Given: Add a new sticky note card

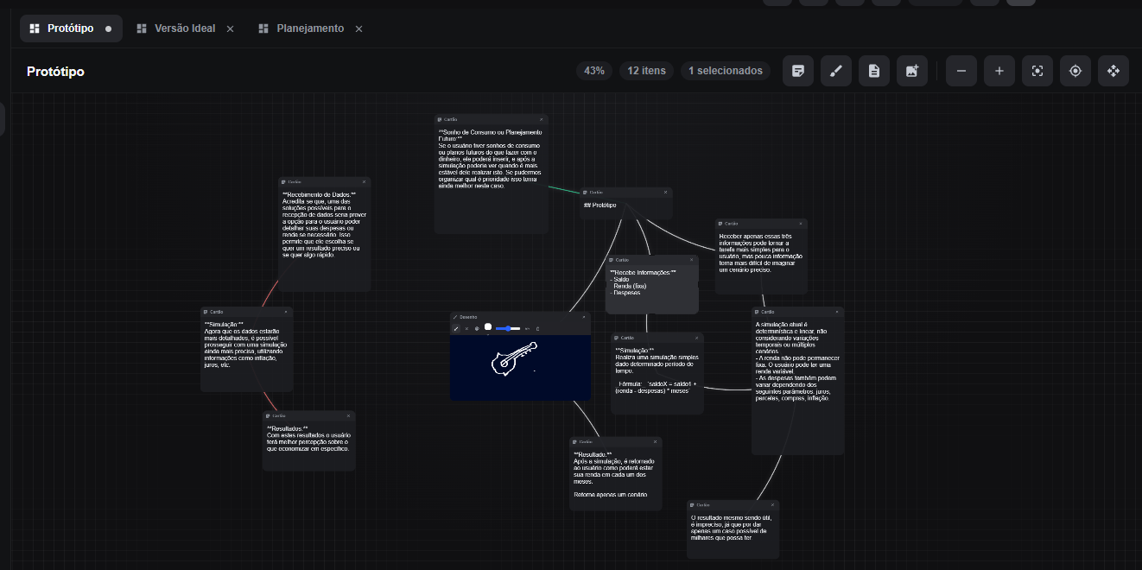Looking at the screenshot, I should (798, 71).
